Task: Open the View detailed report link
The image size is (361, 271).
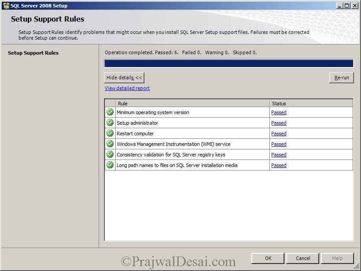Action: point(127,88)
